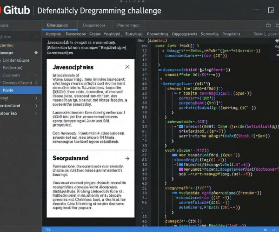Expand the 'ercoanlient' section chevron
Image resolution: width=279 pixels, height=232 pixels.
(36, 106)
